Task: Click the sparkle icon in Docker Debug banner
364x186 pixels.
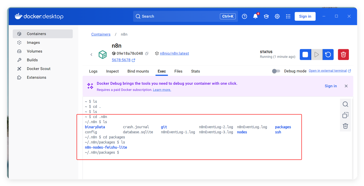Action: [90, 86]
